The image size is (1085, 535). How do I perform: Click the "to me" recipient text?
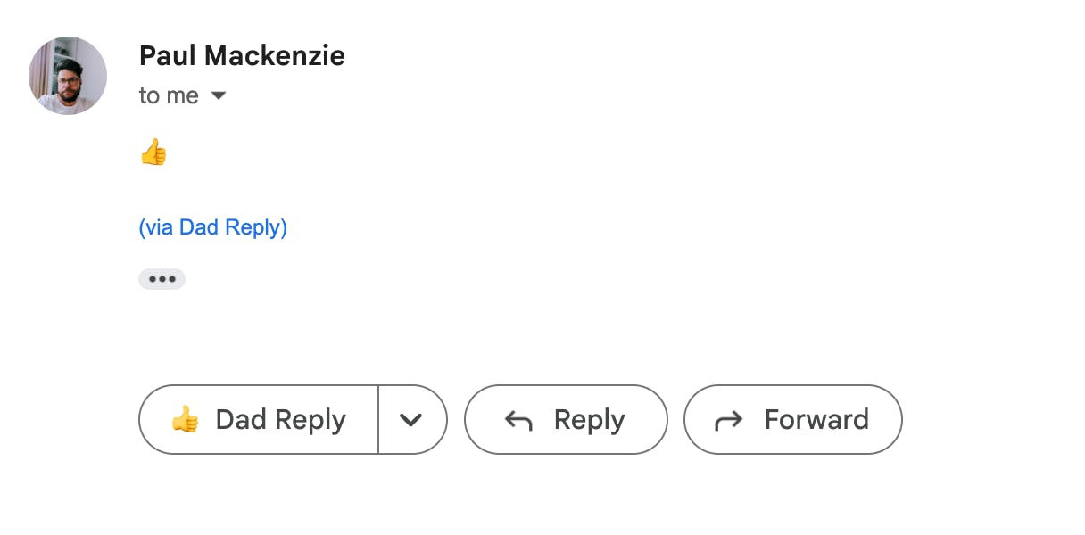(169, 95)
